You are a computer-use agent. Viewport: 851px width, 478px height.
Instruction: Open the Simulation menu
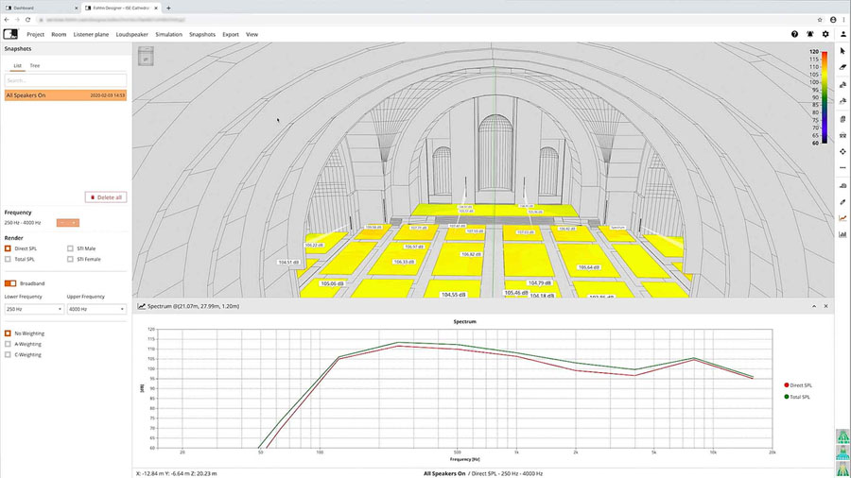(x=169, y=34)
